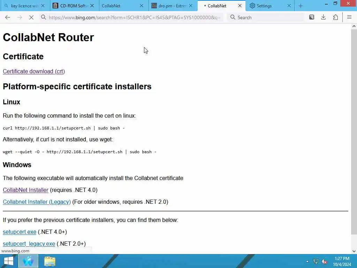Click the muted volume tray icon
The width and height of the screenshot is (357, 268).
point(324,261)
